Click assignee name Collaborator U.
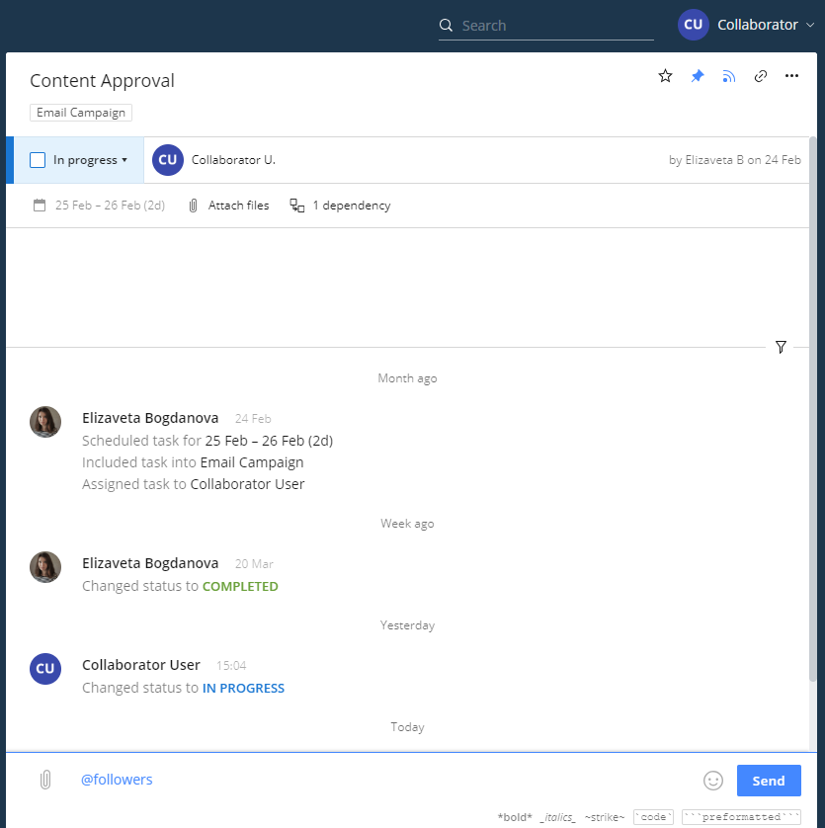The width and height of the screenshot is (825, 828). click(233, 160)
